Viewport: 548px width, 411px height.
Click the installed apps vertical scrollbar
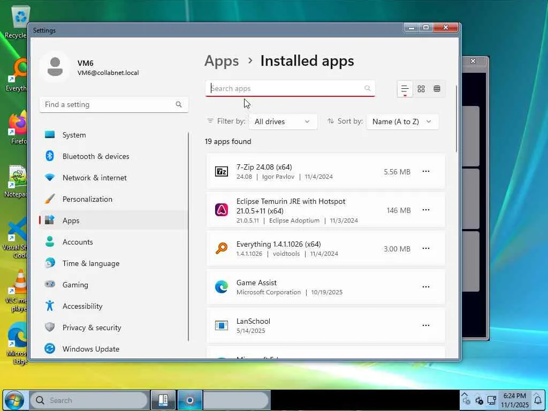point(456,119)
